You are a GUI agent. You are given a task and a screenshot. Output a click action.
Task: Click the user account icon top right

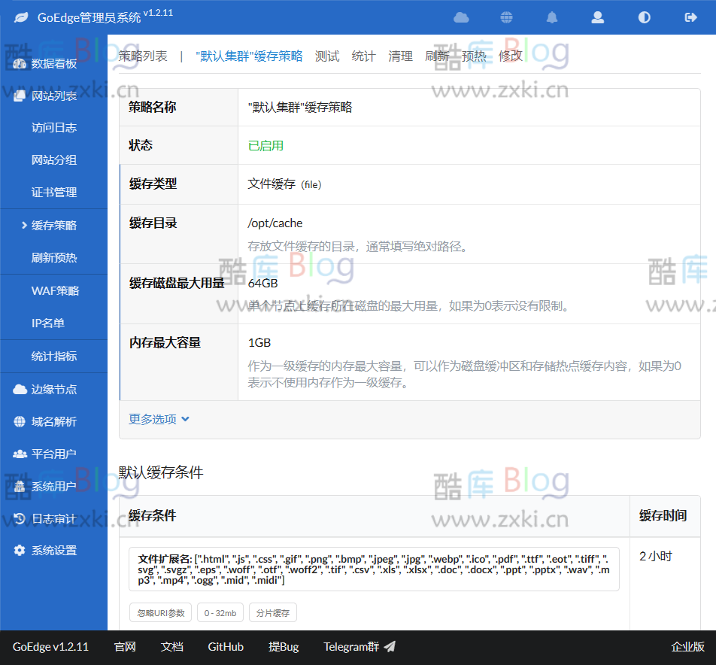[597, 16]
